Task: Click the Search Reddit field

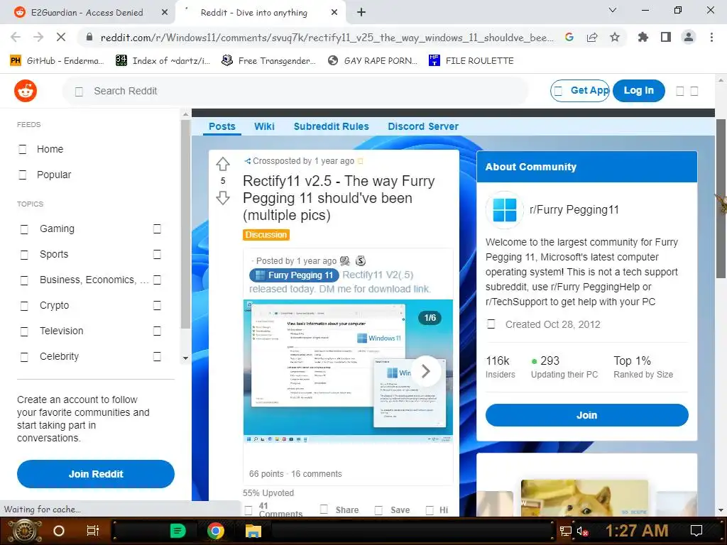Action: point(295,91)
